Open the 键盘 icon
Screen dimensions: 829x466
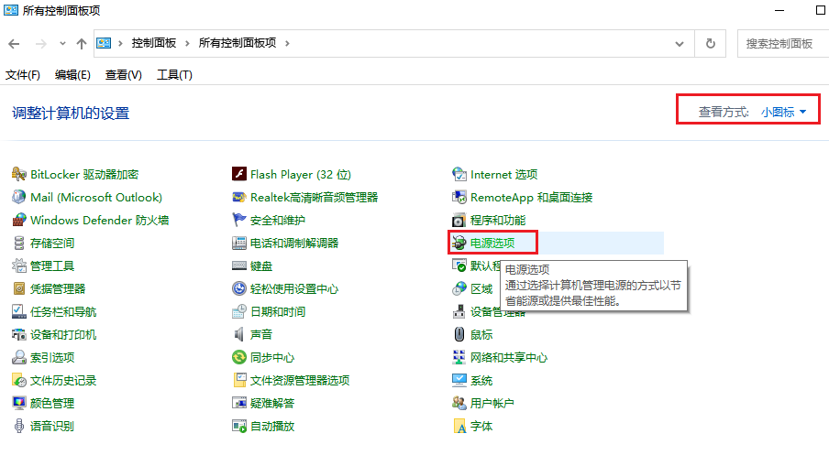pos(239,266)
